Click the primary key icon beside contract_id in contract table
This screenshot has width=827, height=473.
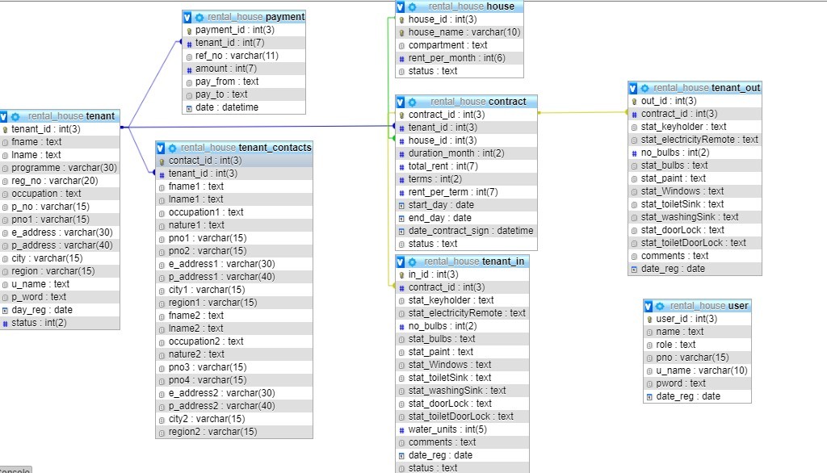click(402, 115)
